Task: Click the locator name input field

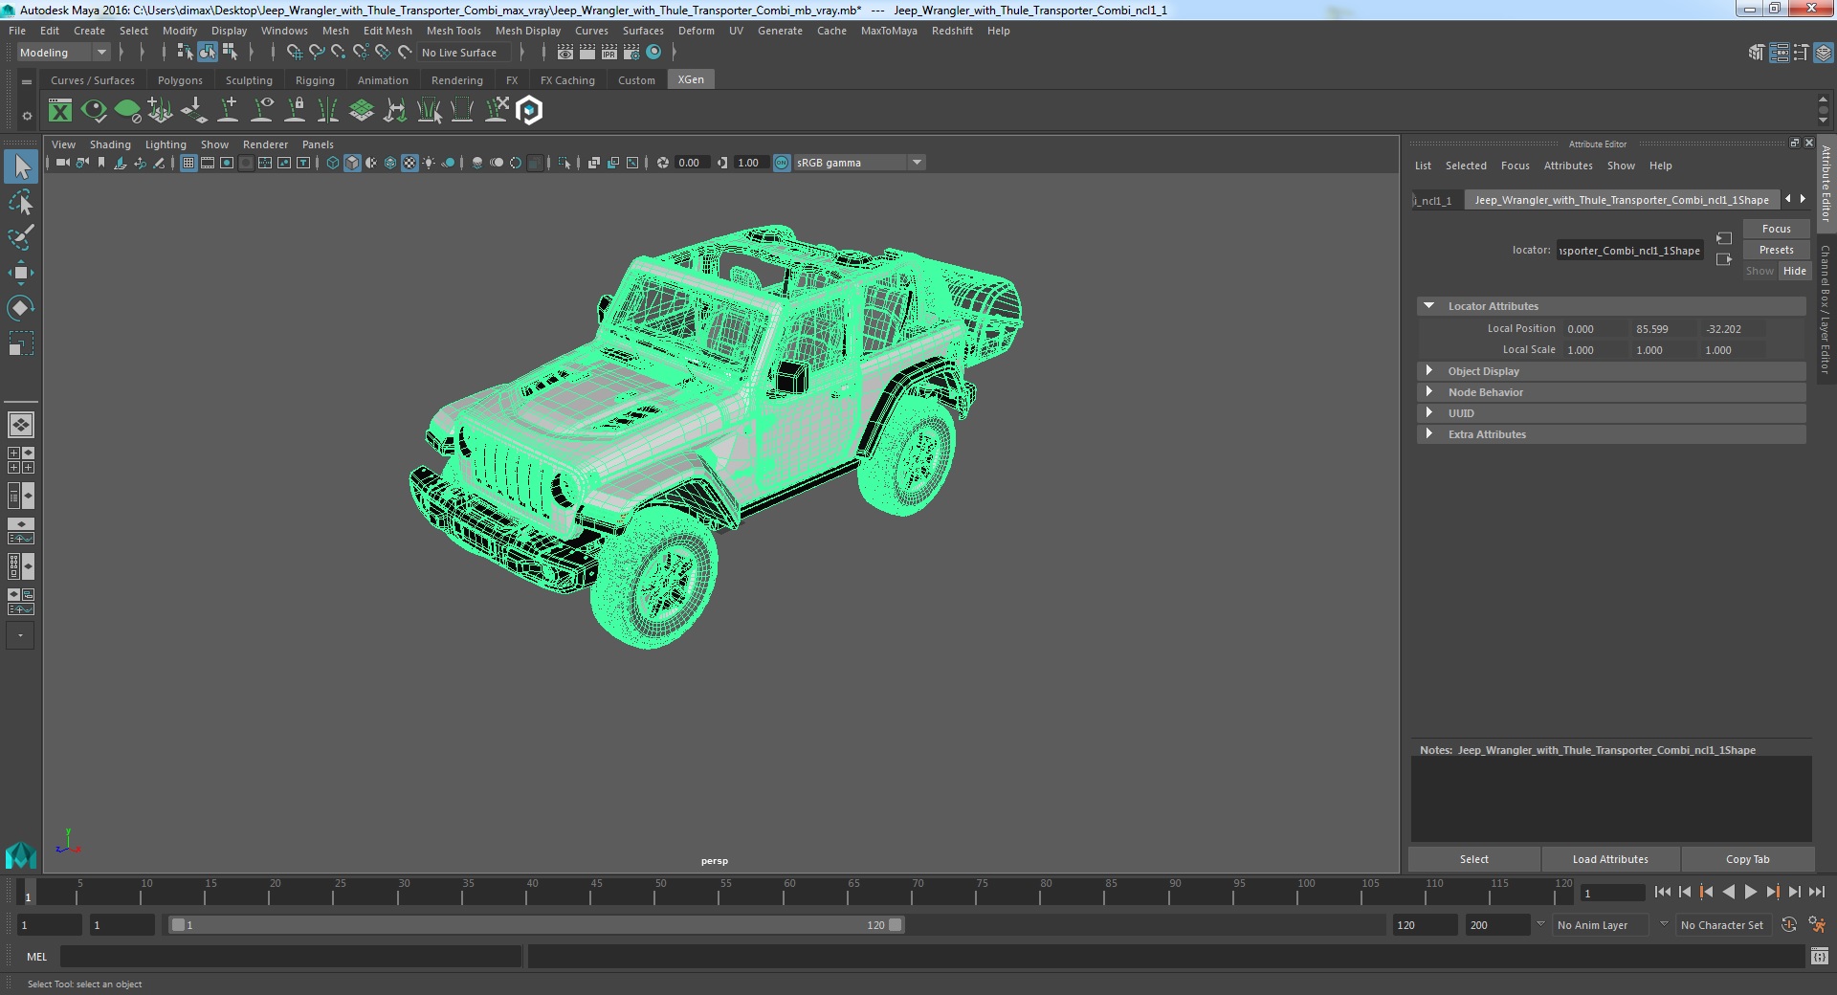Action: pyautogui.click(x=1629, y=251)
